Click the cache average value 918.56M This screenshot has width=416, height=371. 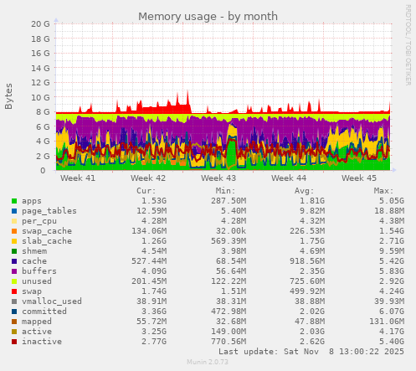(307, 261)
